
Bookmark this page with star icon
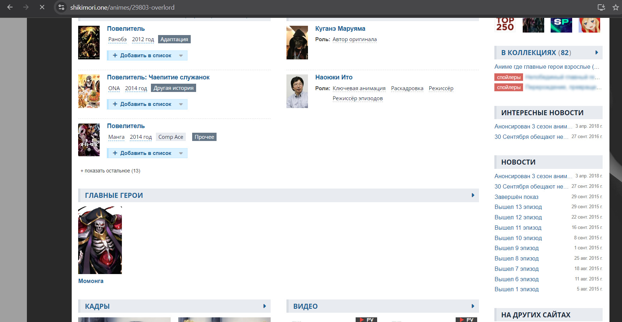[616, 7]
